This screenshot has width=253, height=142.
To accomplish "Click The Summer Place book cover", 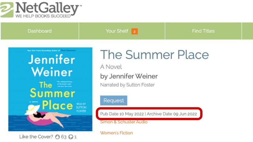I will [x=50, y=89].
